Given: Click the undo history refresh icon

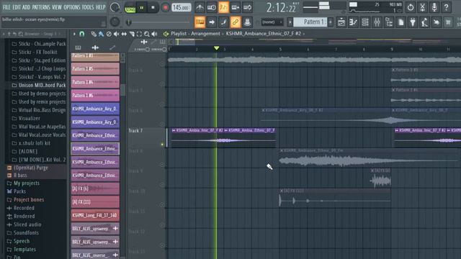Looking at the screenshot, I should (411, 7).
